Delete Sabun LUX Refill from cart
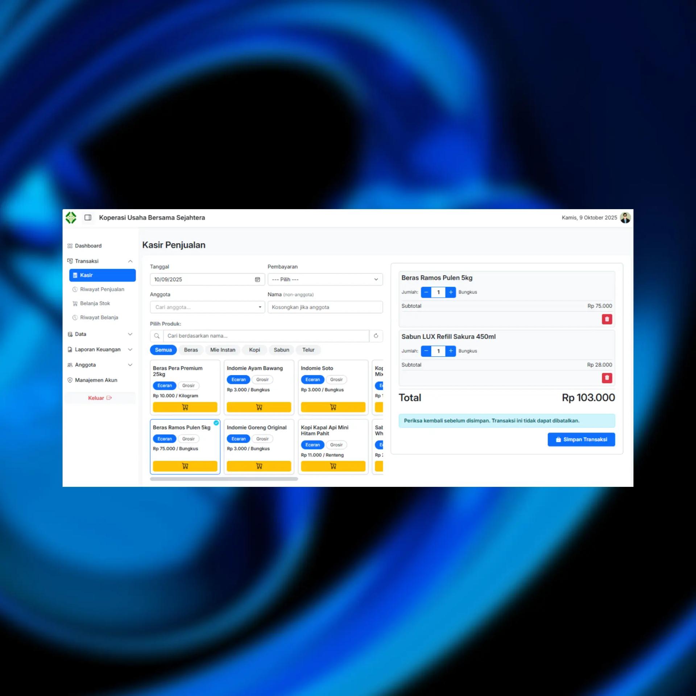The image size is (696, 696). [607, 378]
